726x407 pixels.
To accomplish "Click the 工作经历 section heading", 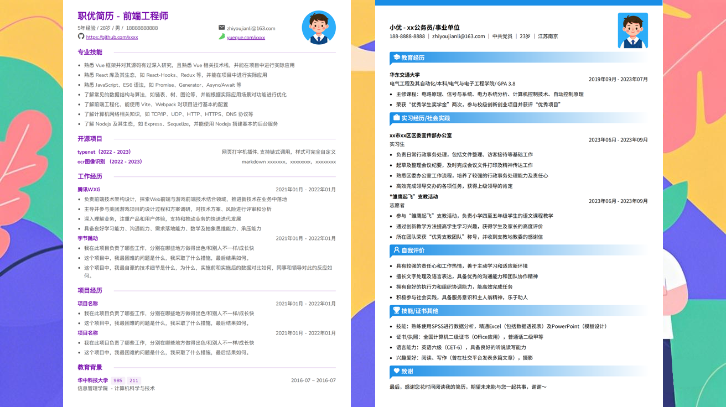I will click(90, 176).
